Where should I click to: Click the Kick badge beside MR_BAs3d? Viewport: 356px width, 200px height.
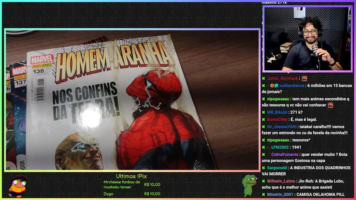coord(263,112)
